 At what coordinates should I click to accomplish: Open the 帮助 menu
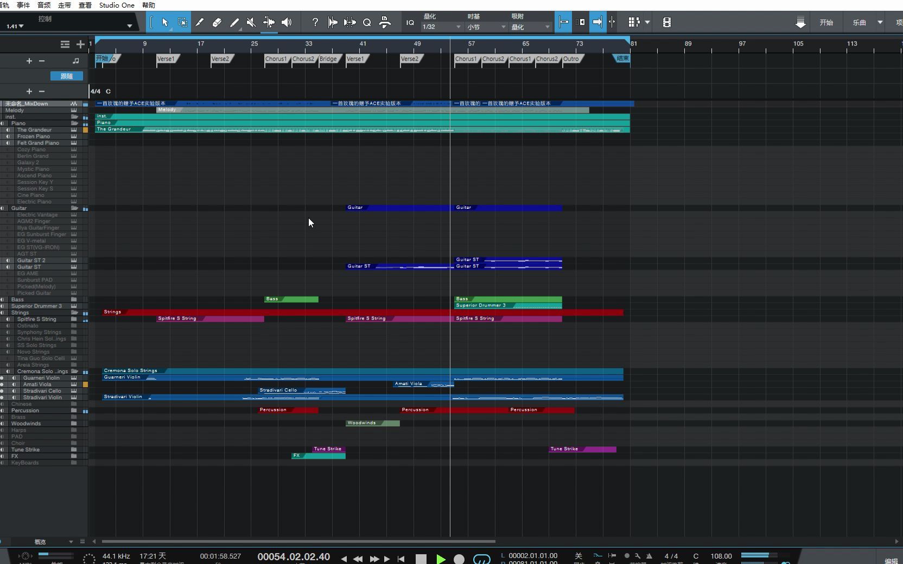click(x=148, y=5)
